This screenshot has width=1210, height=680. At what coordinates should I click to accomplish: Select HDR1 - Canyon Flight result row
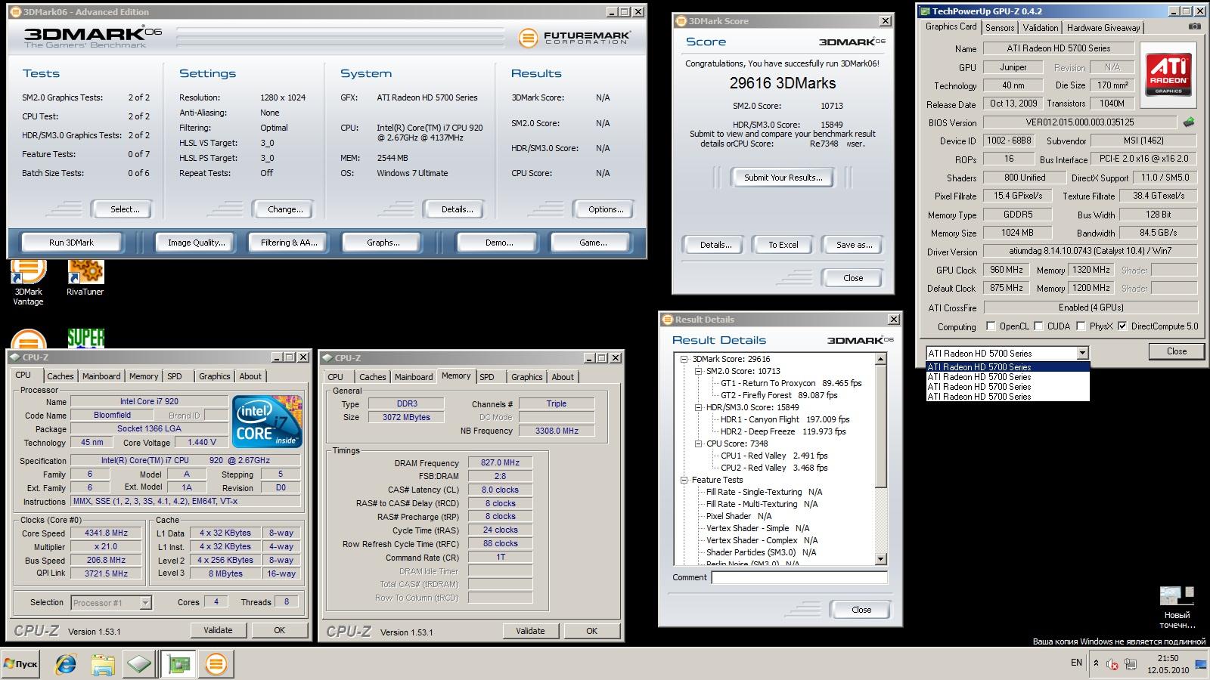click(x=785, y=419)
